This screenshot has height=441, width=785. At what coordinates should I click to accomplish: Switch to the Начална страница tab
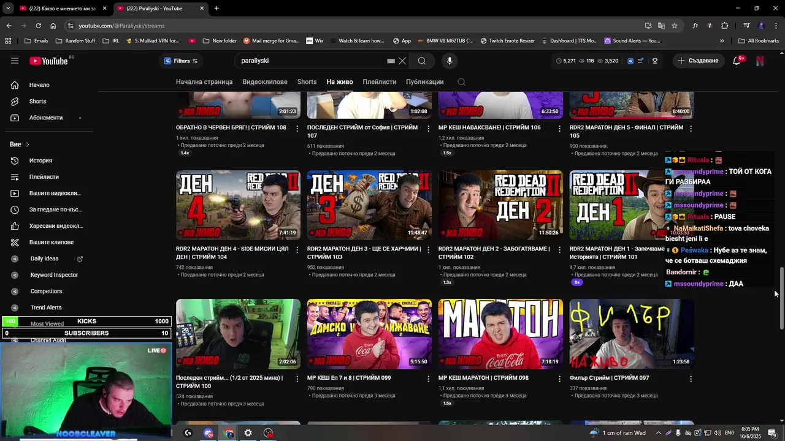point(204,82)
